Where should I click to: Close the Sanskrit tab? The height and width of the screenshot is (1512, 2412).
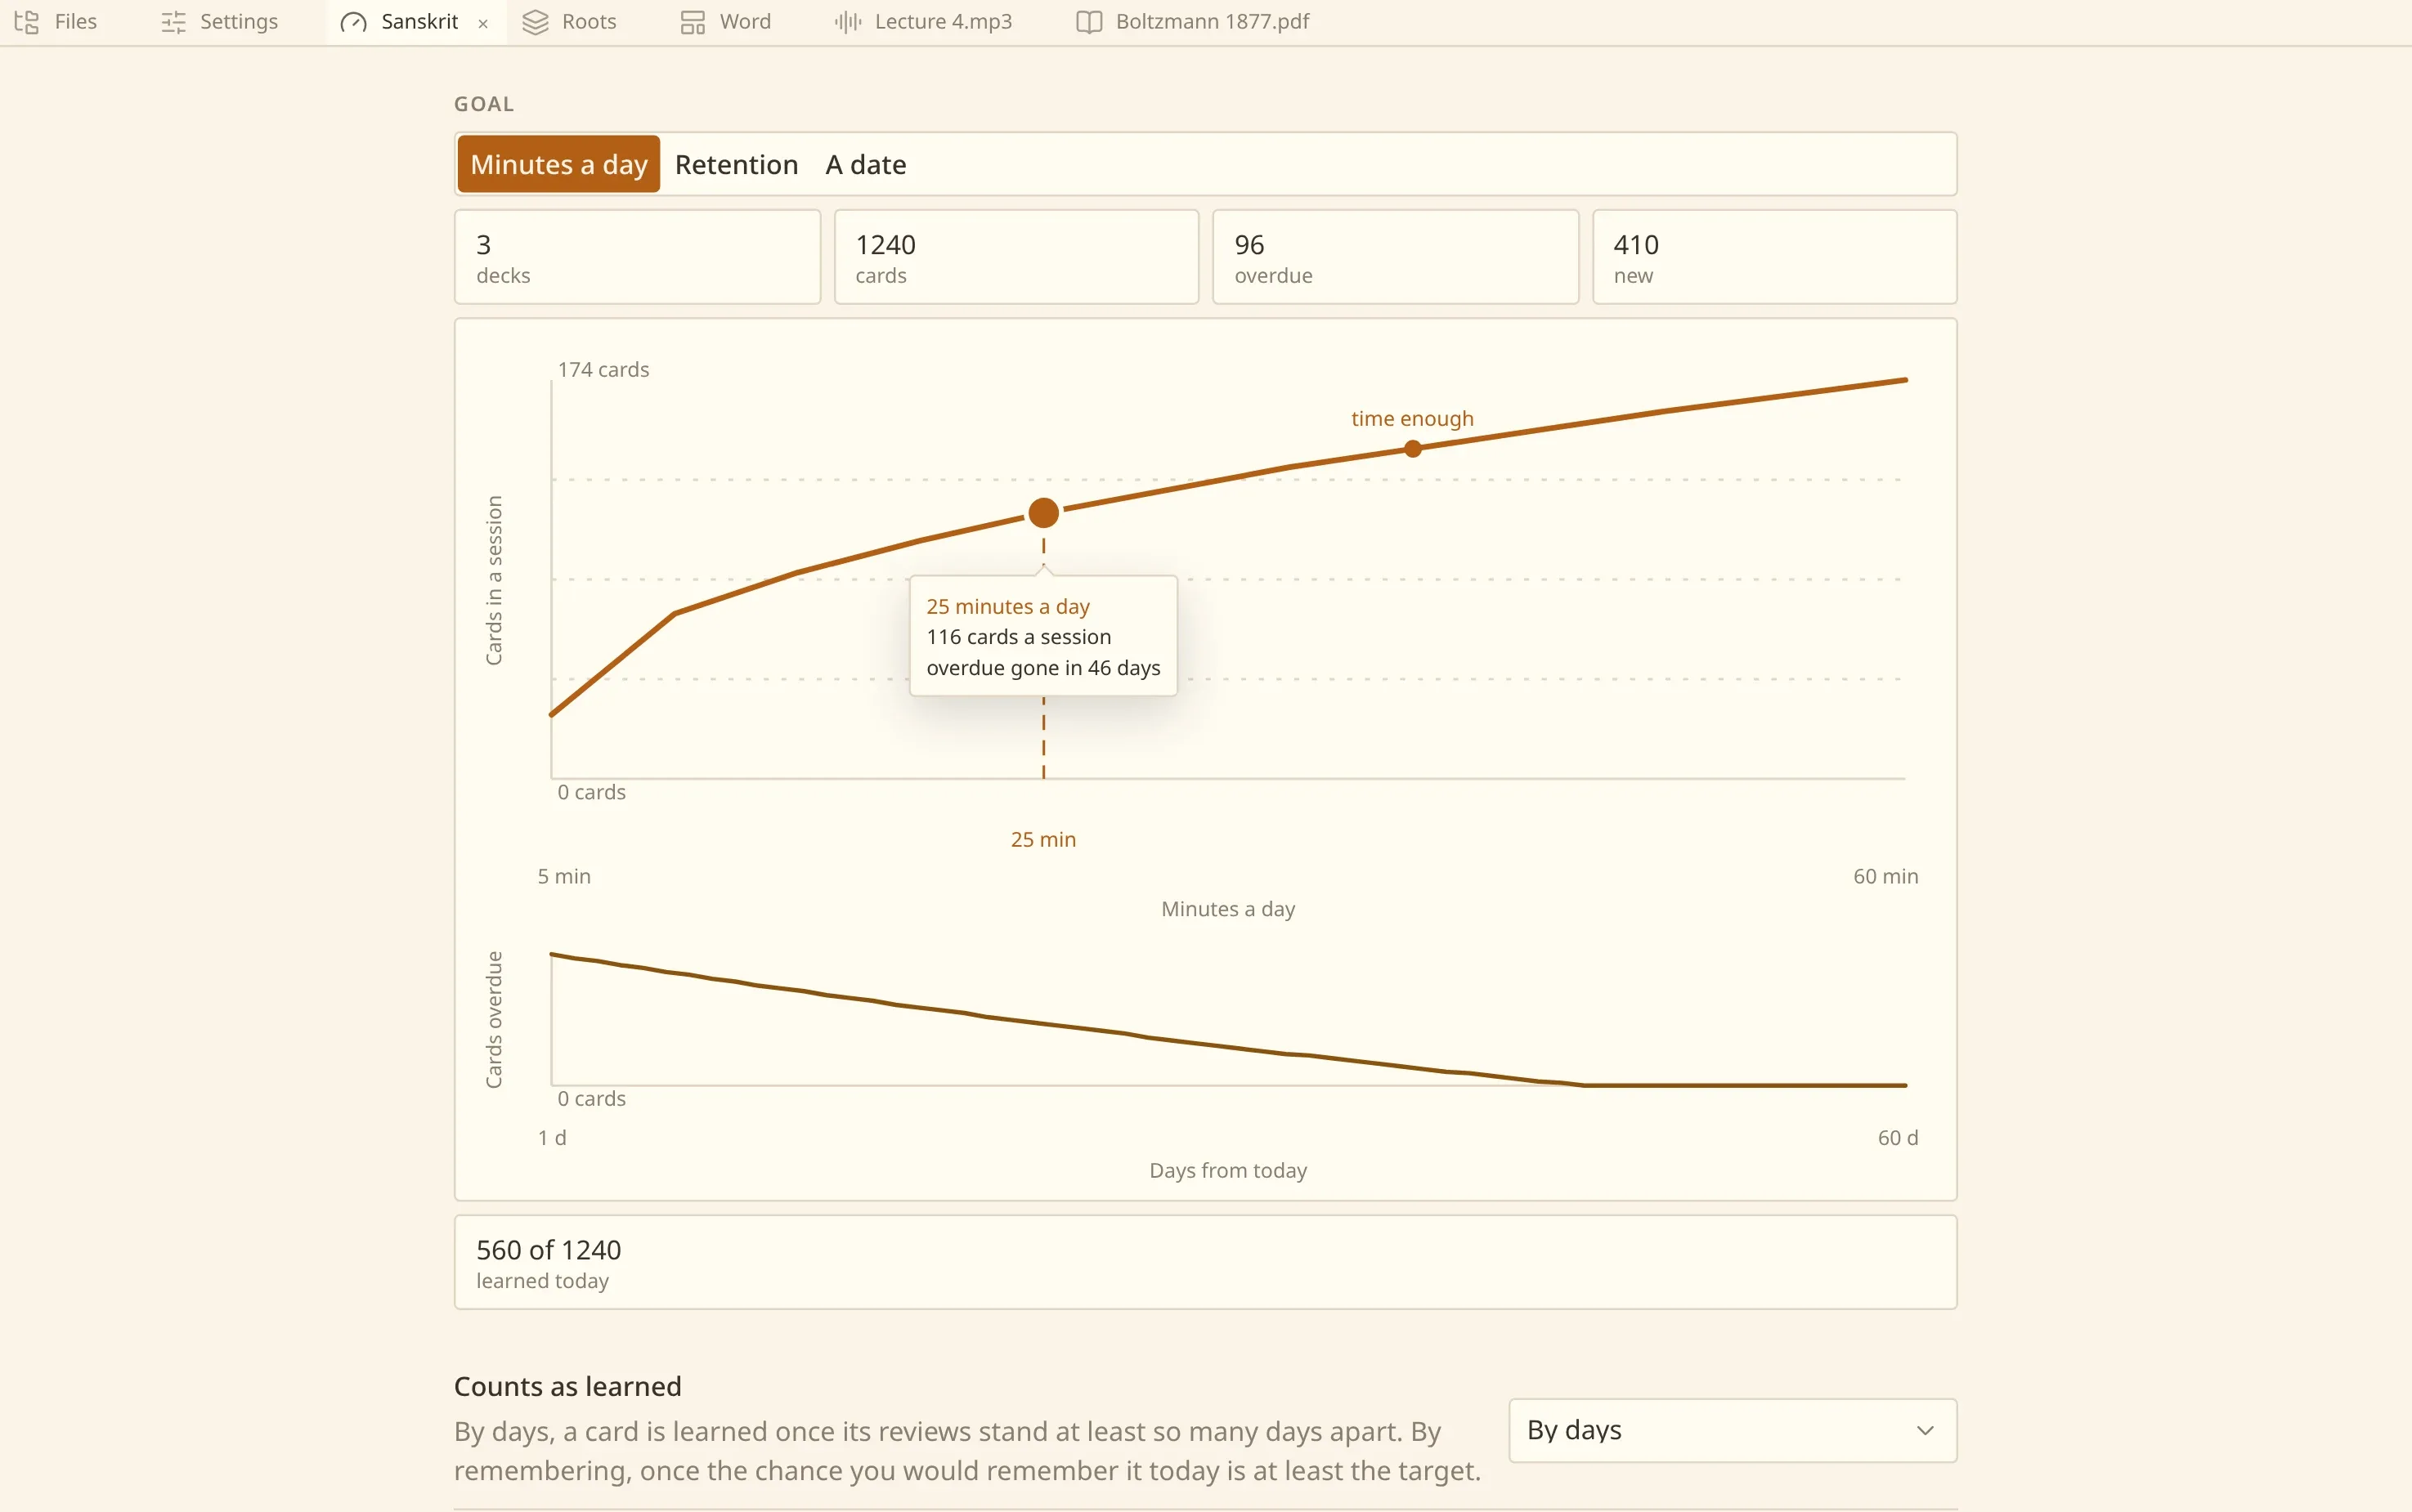pos(483,23)
